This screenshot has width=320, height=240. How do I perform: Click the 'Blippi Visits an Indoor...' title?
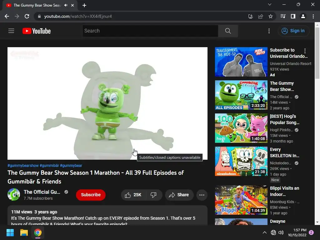click(284, 191)
